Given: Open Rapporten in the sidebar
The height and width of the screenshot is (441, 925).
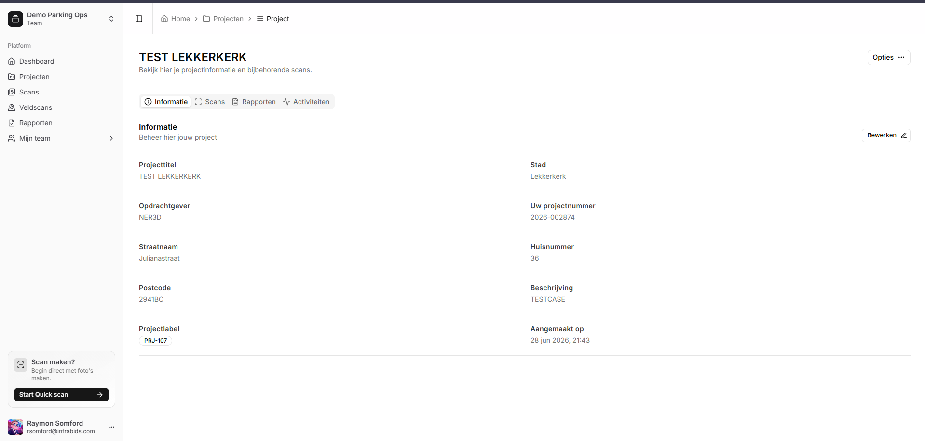Looking at the screenshot, I should click(x=61, y=123).
